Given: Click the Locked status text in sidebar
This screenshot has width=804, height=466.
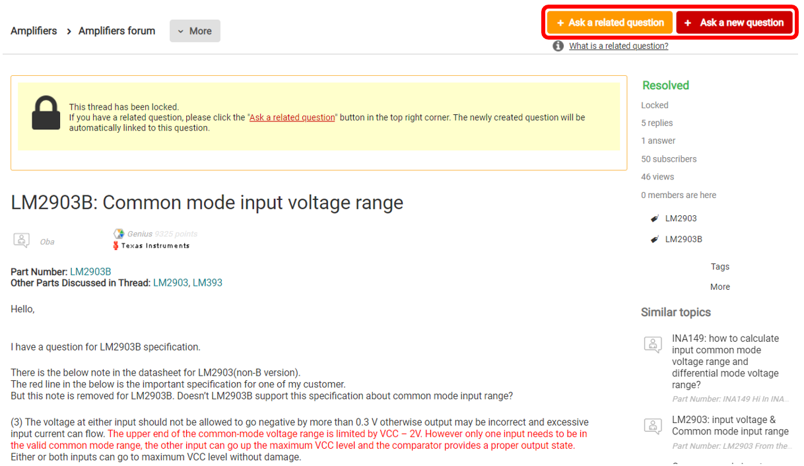Looking at the screenshot, I should [x=655, y=105].
